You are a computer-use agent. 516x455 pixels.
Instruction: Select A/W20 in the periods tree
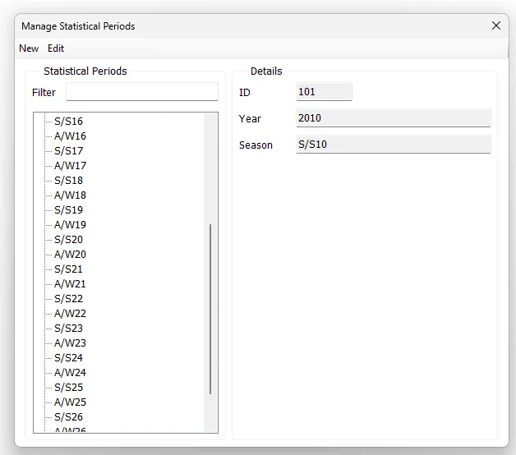pos(70,255)
